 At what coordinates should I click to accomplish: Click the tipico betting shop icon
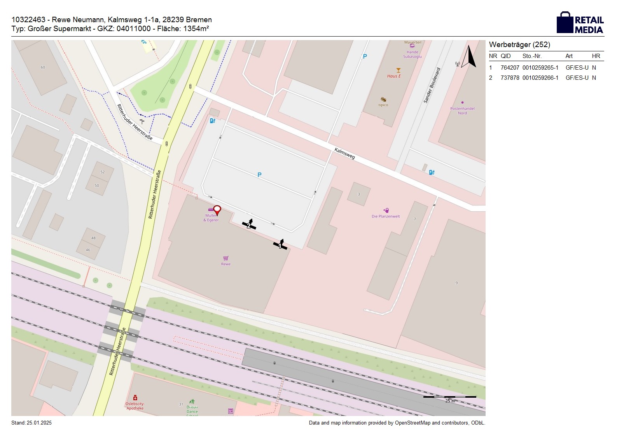coord(383,100)
